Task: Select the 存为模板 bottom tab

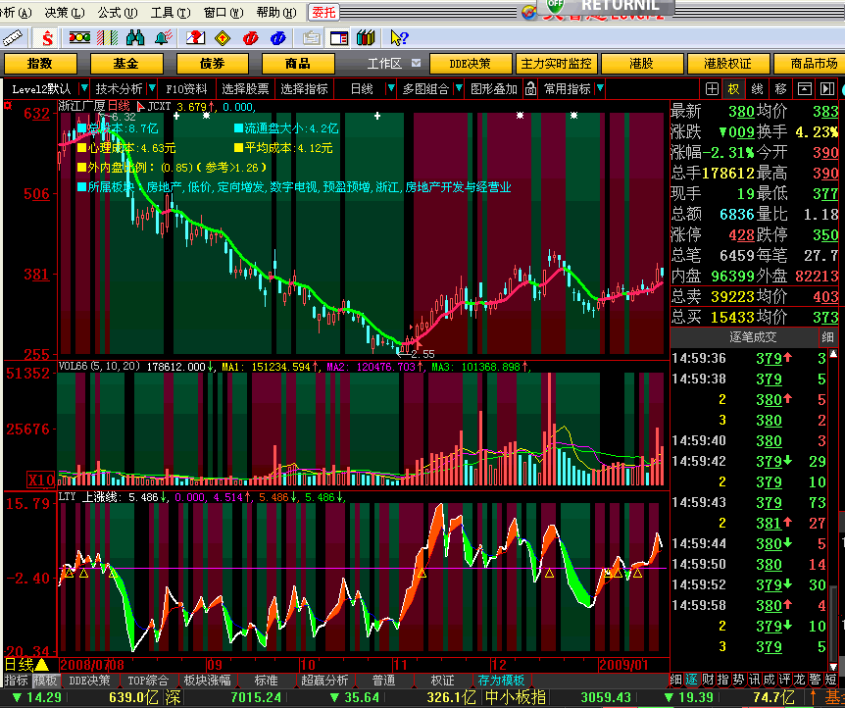Action: (501, 681)
